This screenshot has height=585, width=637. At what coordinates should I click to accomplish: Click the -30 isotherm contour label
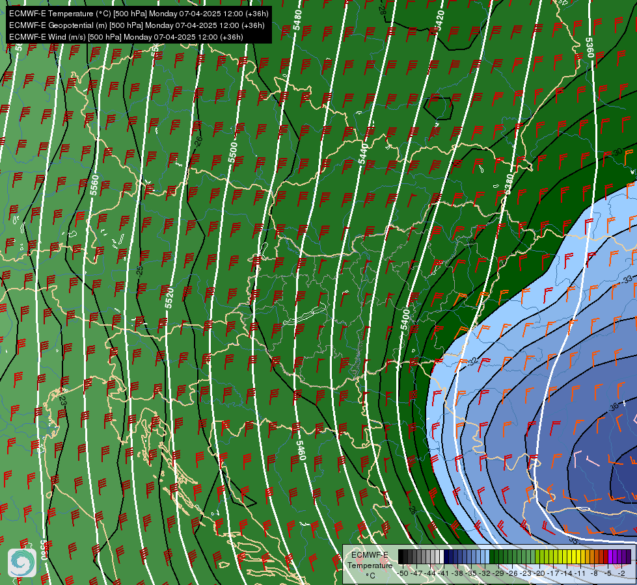(x=617, y=153)
